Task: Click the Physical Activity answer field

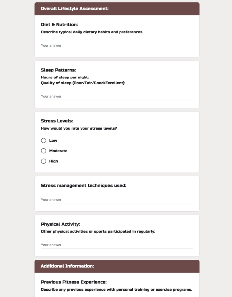Action: pyautogui.click(x=117, y=245)
